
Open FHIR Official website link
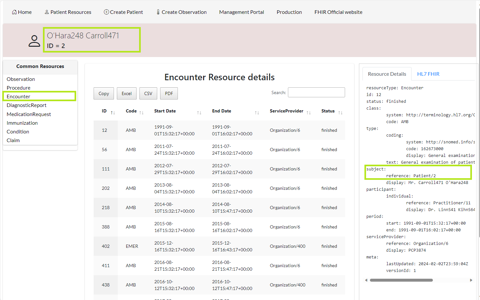[x=338, y=12]
